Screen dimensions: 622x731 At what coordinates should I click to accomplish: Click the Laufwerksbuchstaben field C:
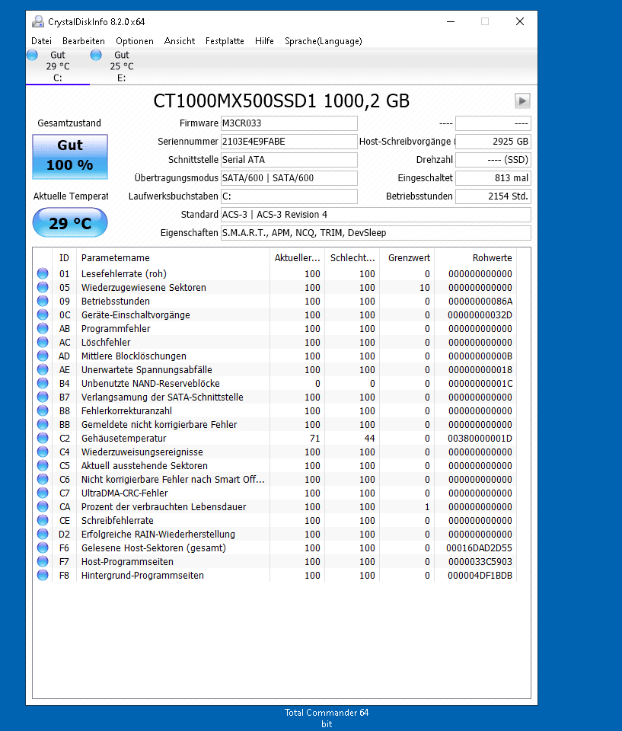[x=289, y=196]
